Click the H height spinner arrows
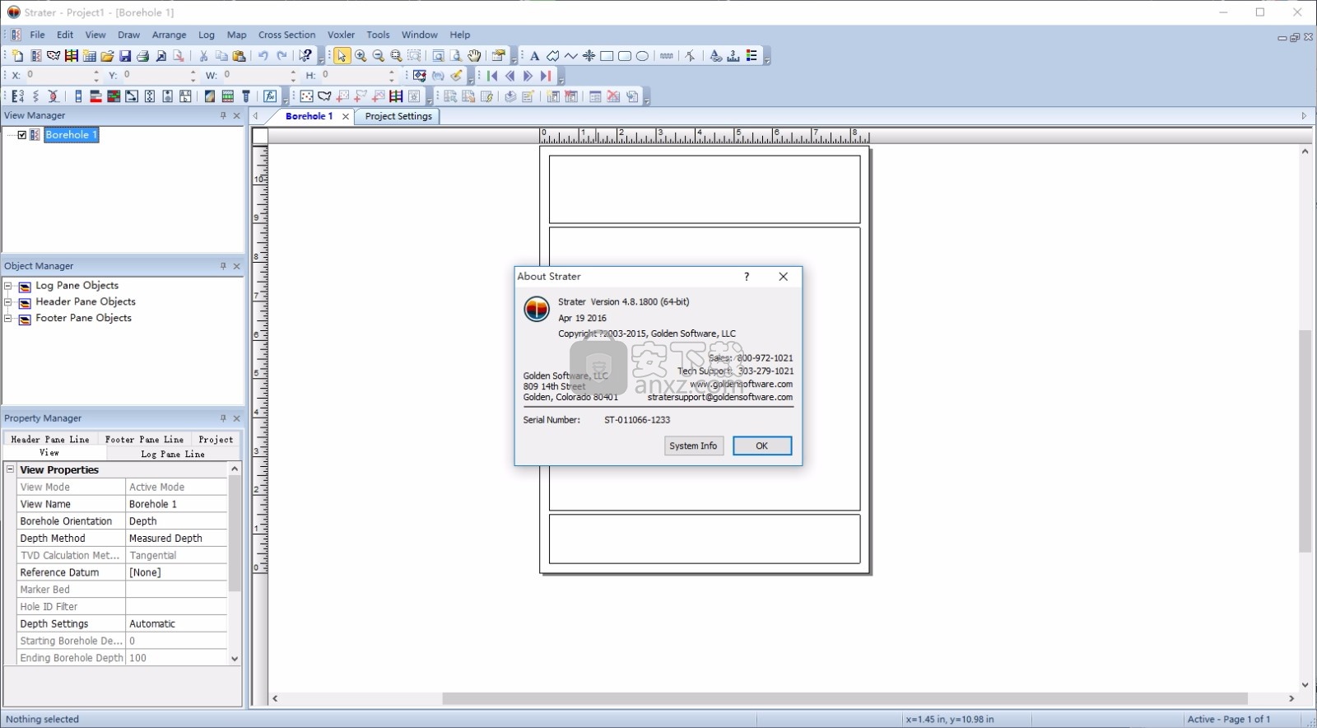This screenshot has width=1317, height=728. (392, 75)
